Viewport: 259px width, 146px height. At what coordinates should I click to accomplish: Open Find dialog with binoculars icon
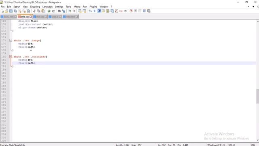pyautogui.click(x=59, y=11)
